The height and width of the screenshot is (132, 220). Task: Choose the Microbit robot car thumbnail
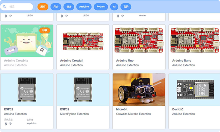[139, 89]
